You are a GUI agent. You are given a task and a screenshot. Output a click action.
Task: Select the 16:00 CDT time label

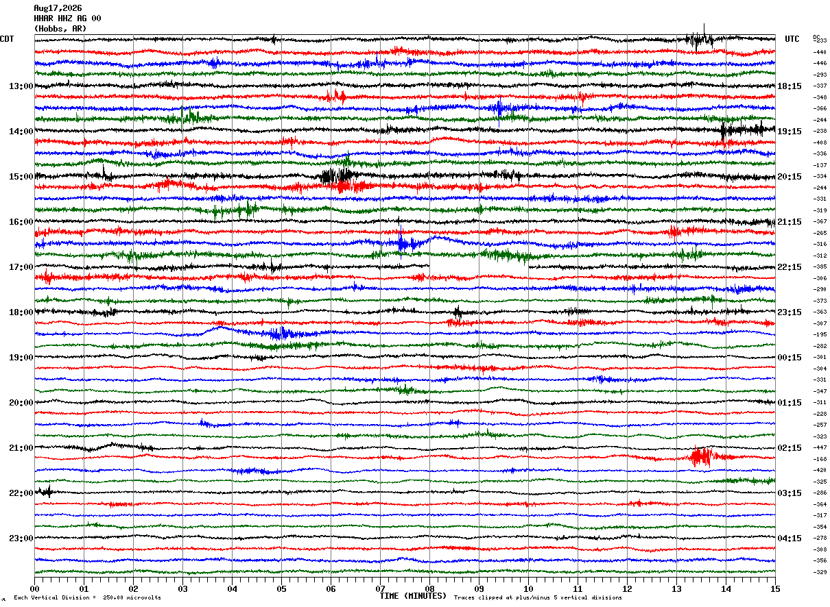tap(21, 222)
